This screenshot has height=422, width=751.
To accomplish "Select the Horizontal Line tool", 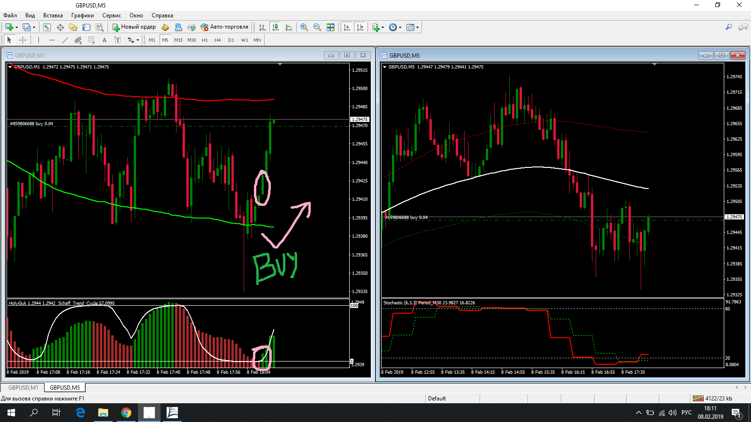I will pyautogui.click(x=52, y=40).
